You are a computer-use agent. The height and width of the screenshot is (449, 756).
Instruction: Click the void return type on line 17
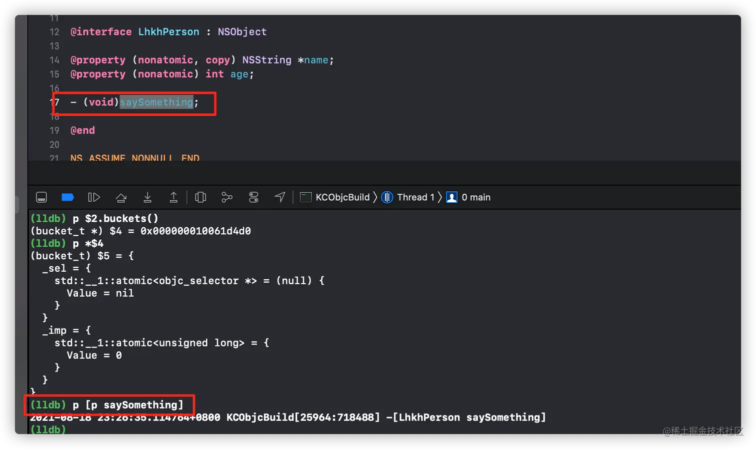[101, 102]
